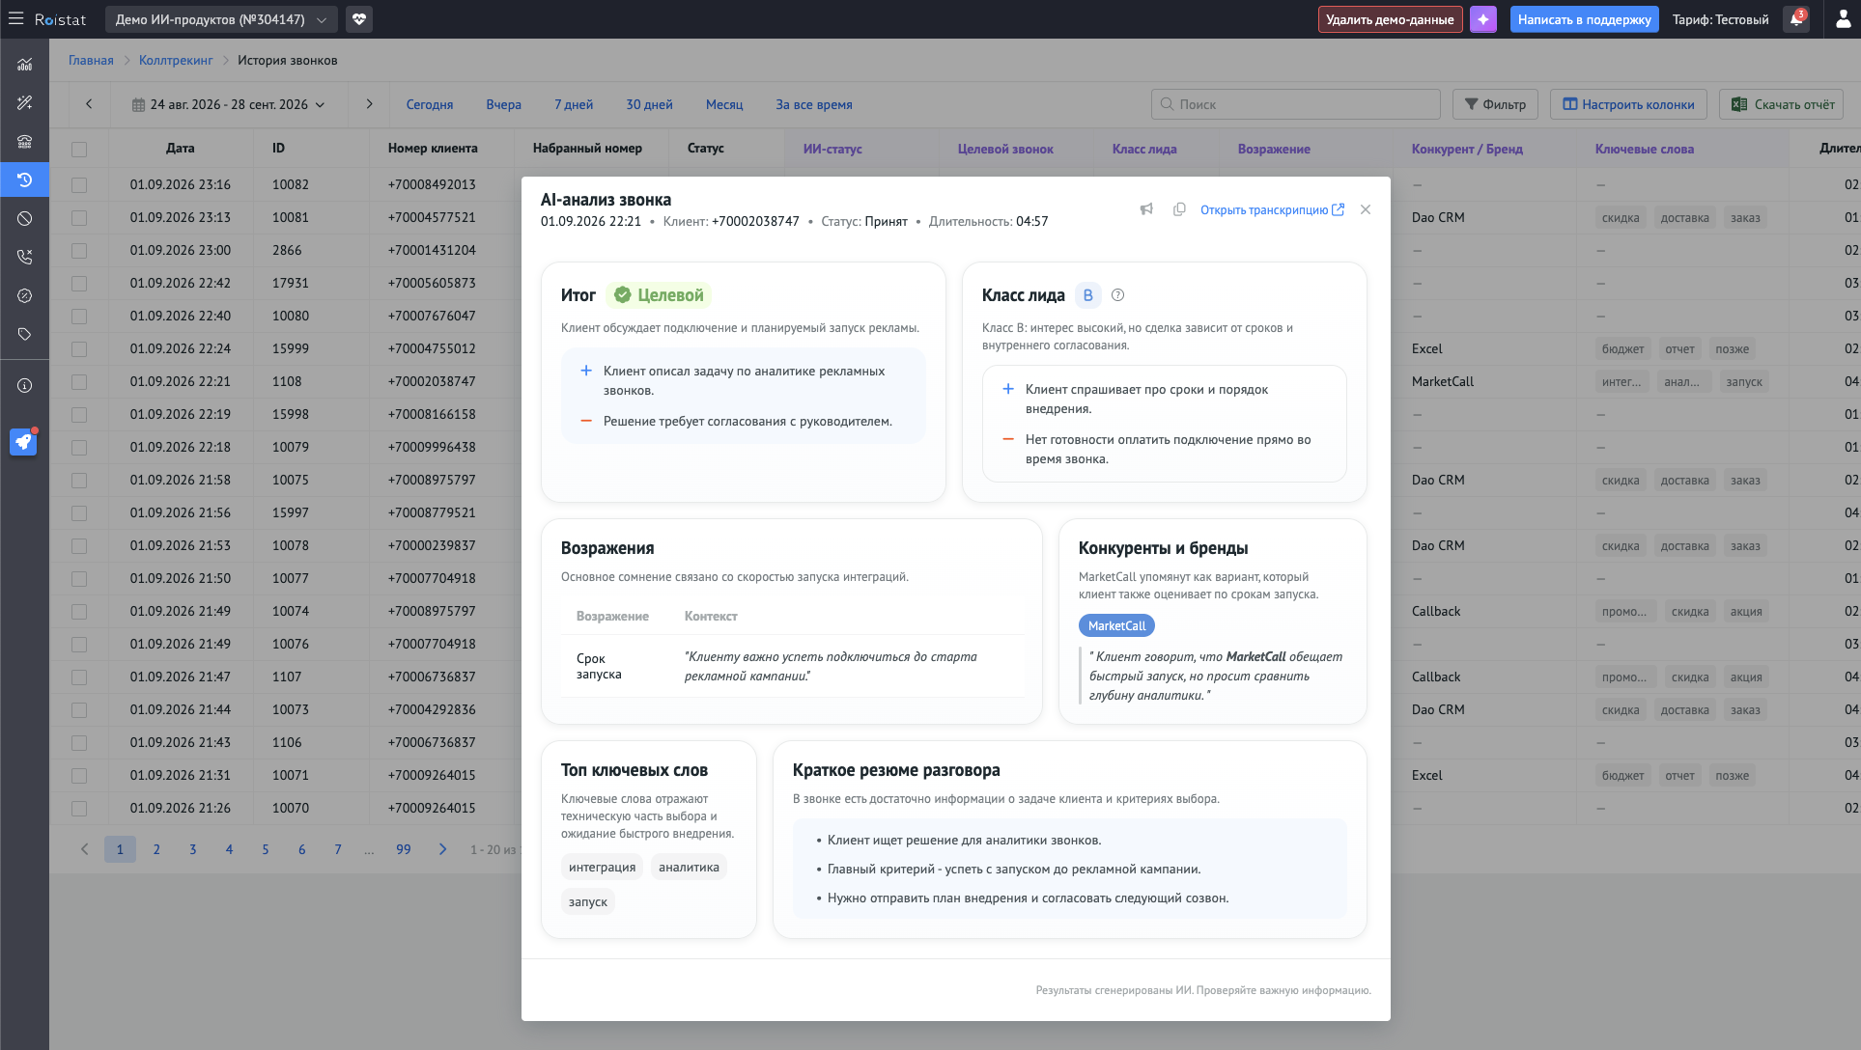Click the blocked circle sidebar icon
1861x1050 pixels.
click(25, 219)
